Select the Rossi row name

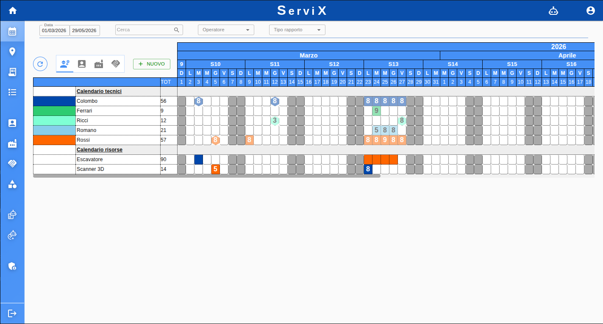click(83, 140)
